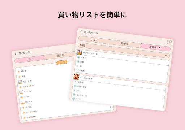Go back using right window's back arrow
The height and width of the screenshot is (130, 185).
pos(81,31)
